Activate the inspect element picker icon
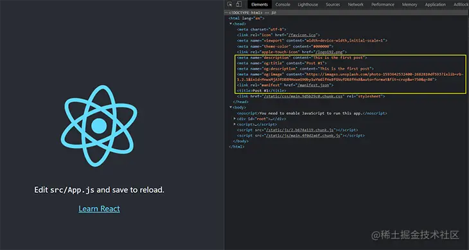This screenshot has height=250, width=469. coord(230,4)
